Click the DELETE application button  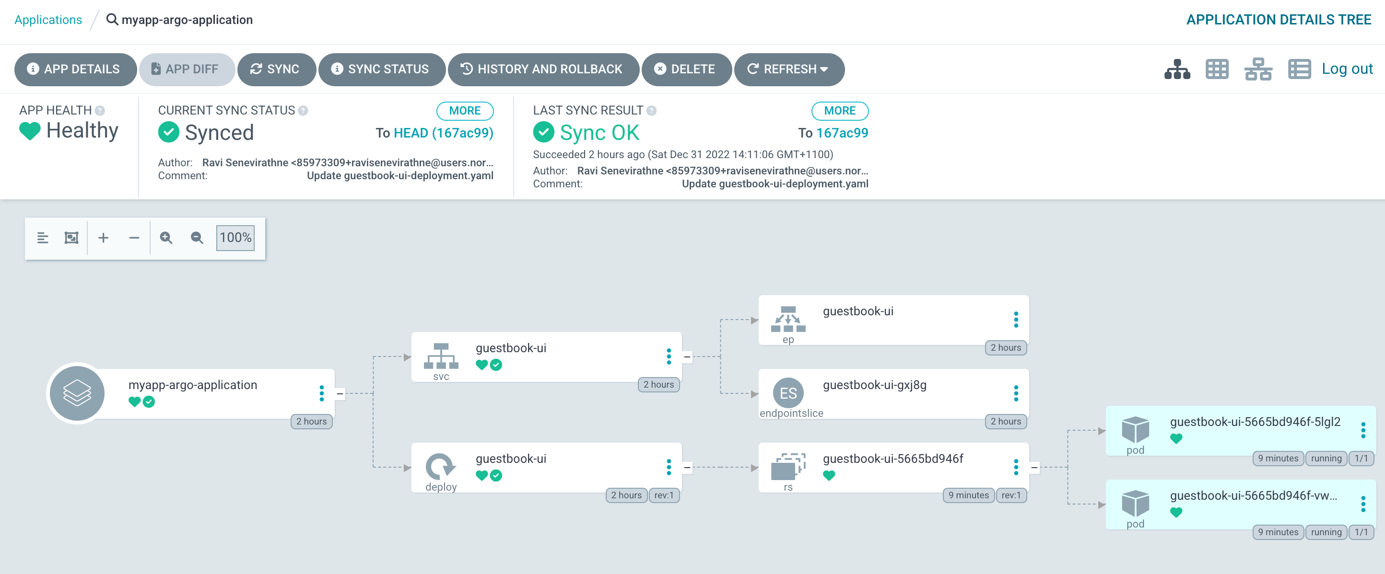(686, 69)
